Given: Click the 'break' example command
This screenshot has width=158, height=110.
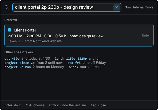Looking at the screenshot, I should tap(73, 67).
